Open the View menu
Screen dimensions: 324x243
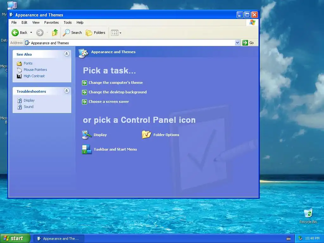36,22
